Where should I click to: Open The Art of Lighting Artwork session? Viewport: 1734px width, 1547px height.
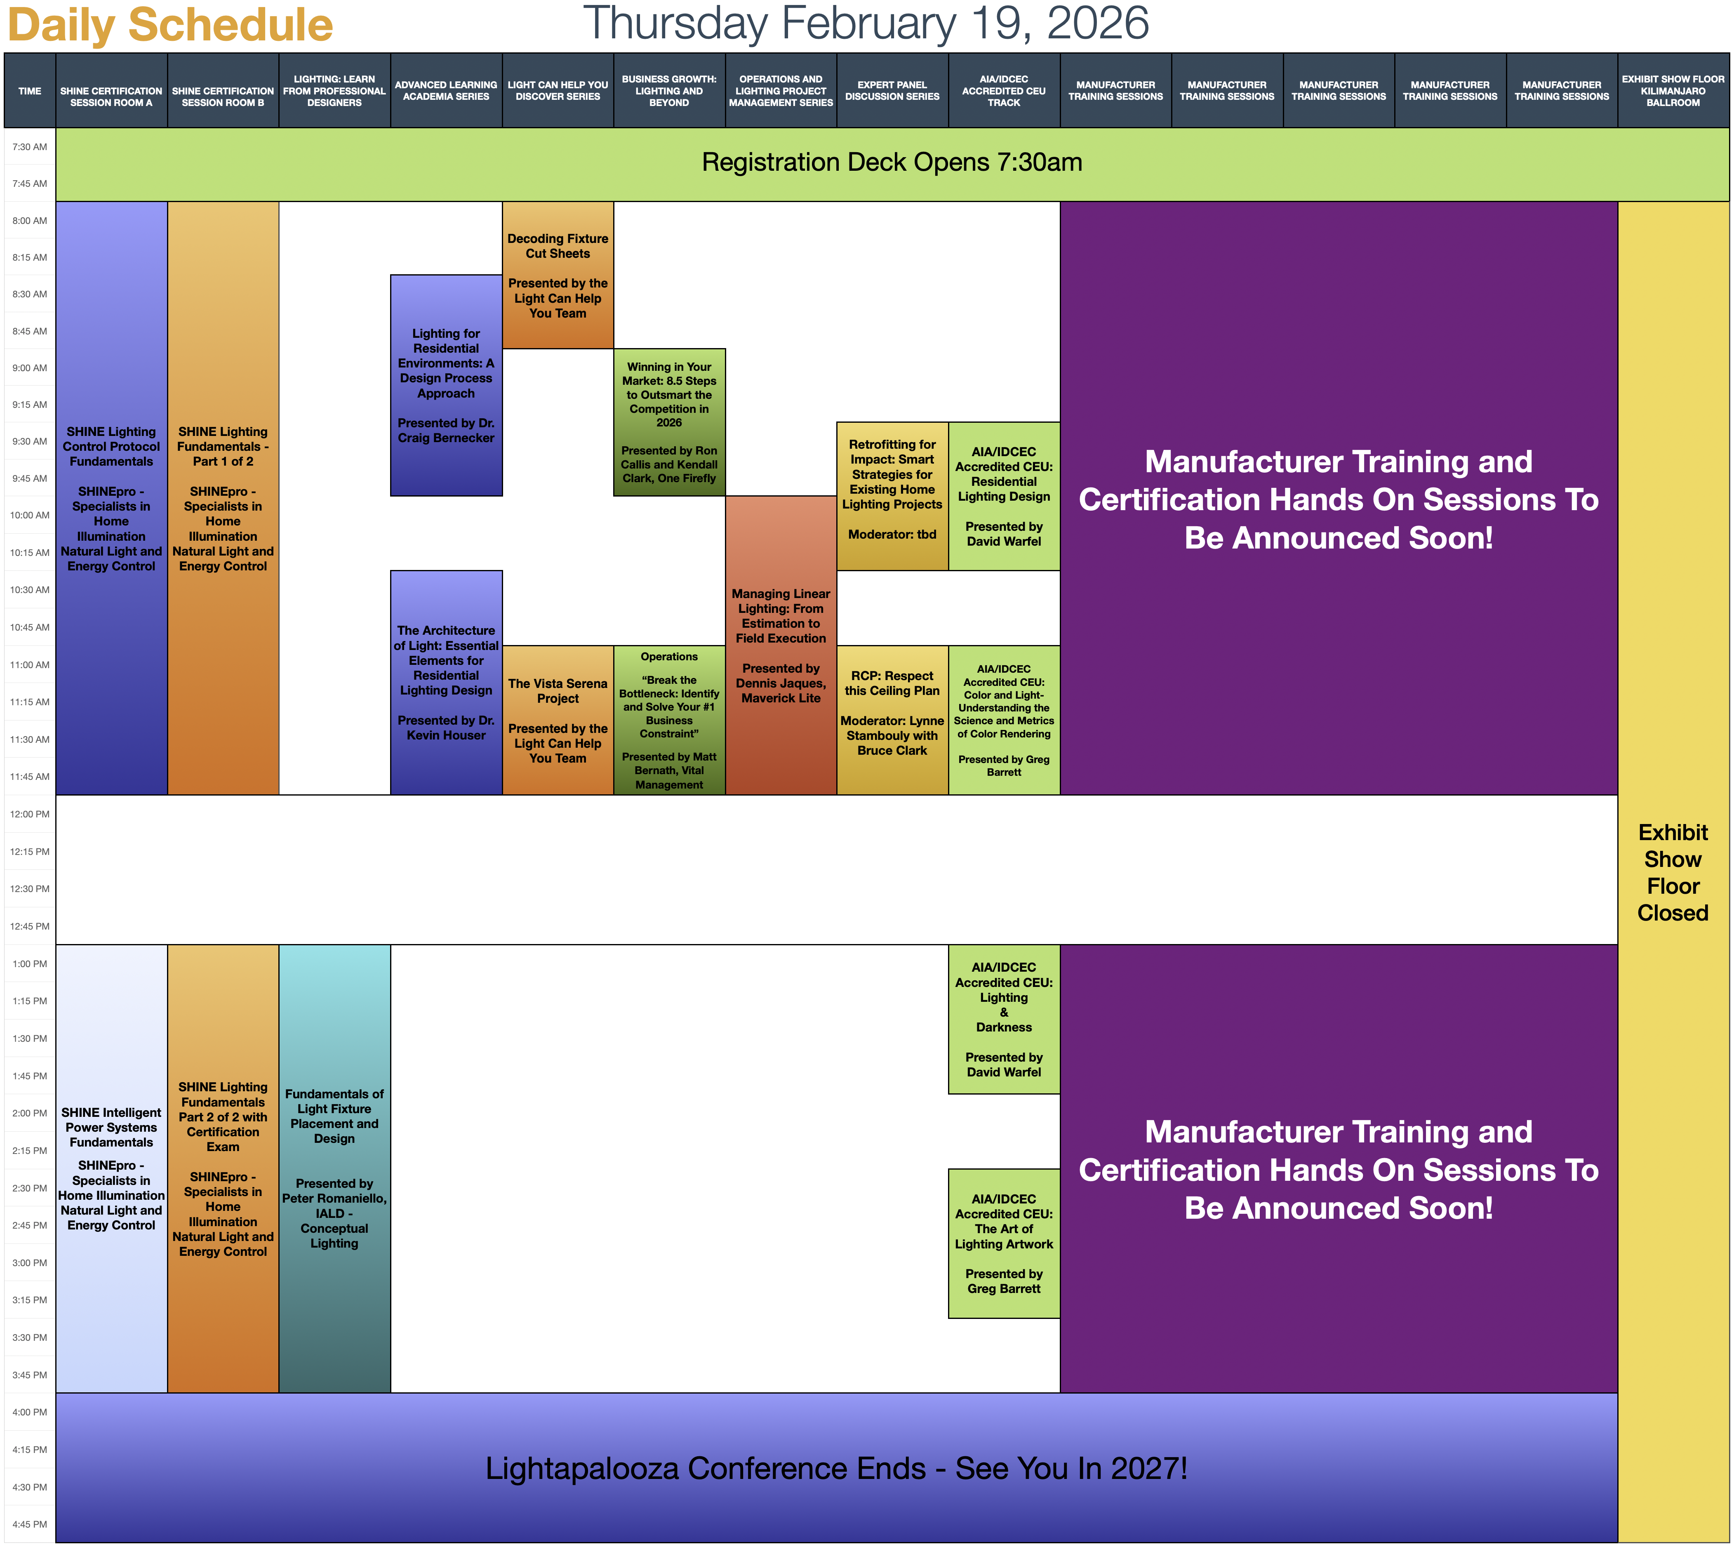(x=1003, y=1243)
